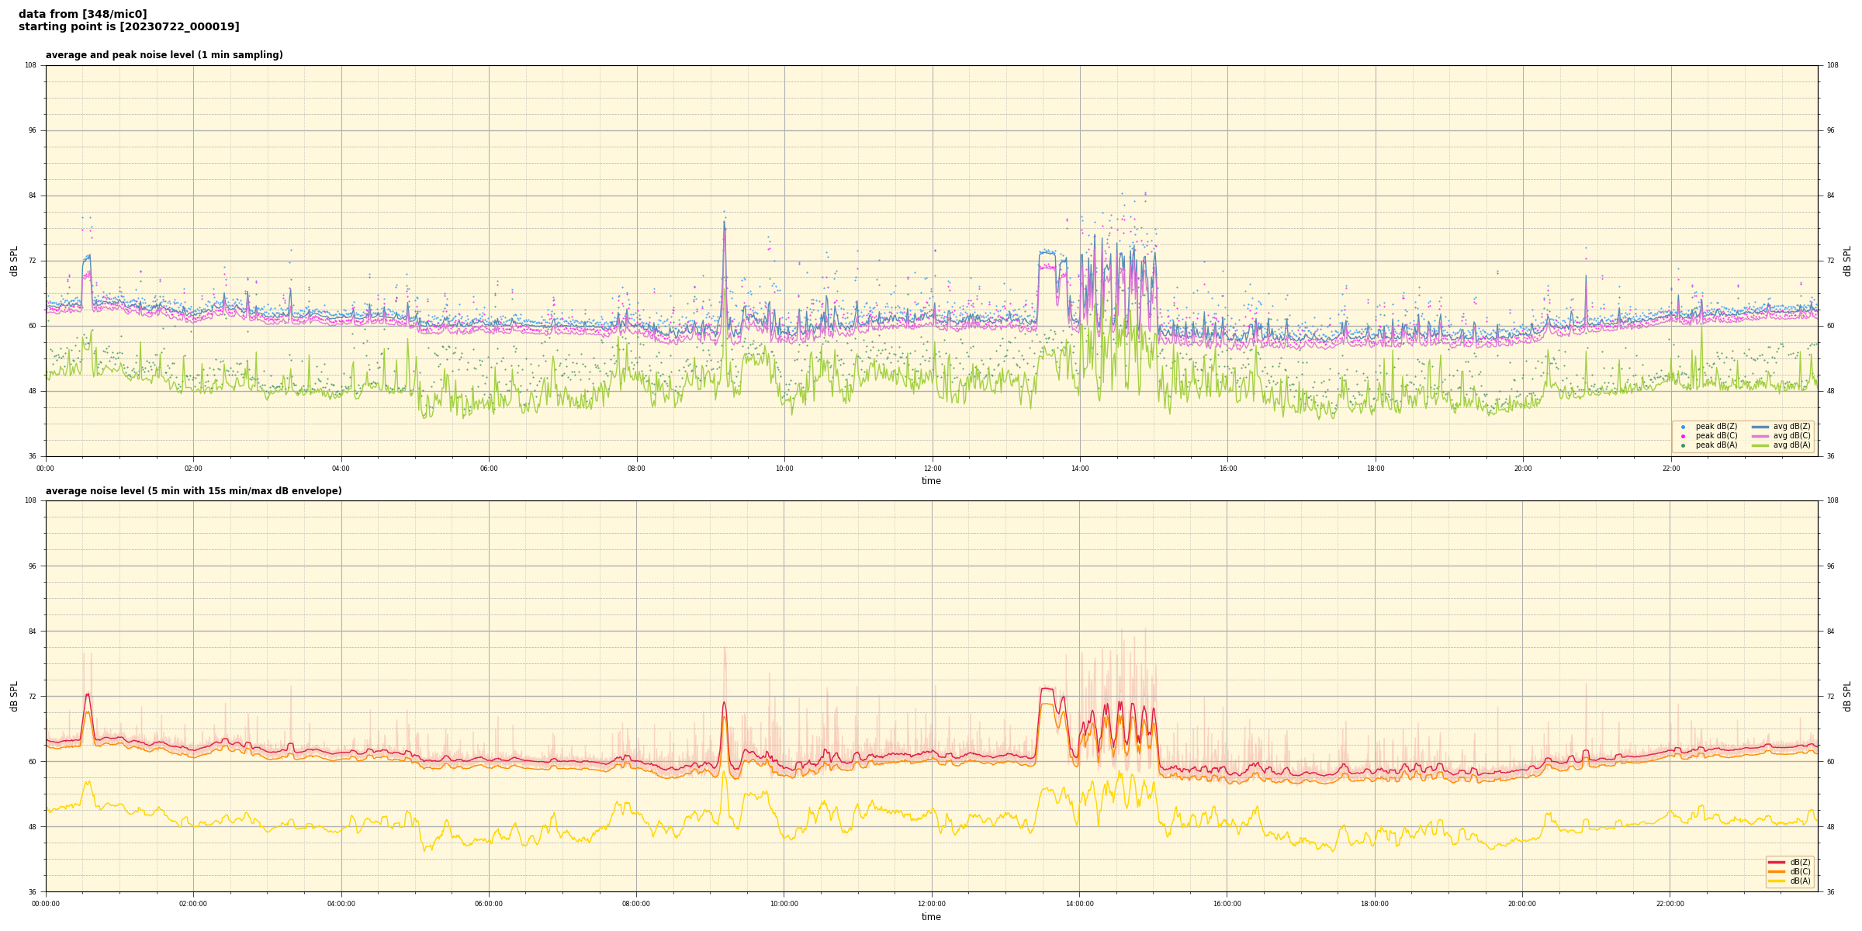Click red dB(Z) swatch in bottom legend
This screenshot has height=931, width=1862.
pyautogui.click(x=1777, y=862)
